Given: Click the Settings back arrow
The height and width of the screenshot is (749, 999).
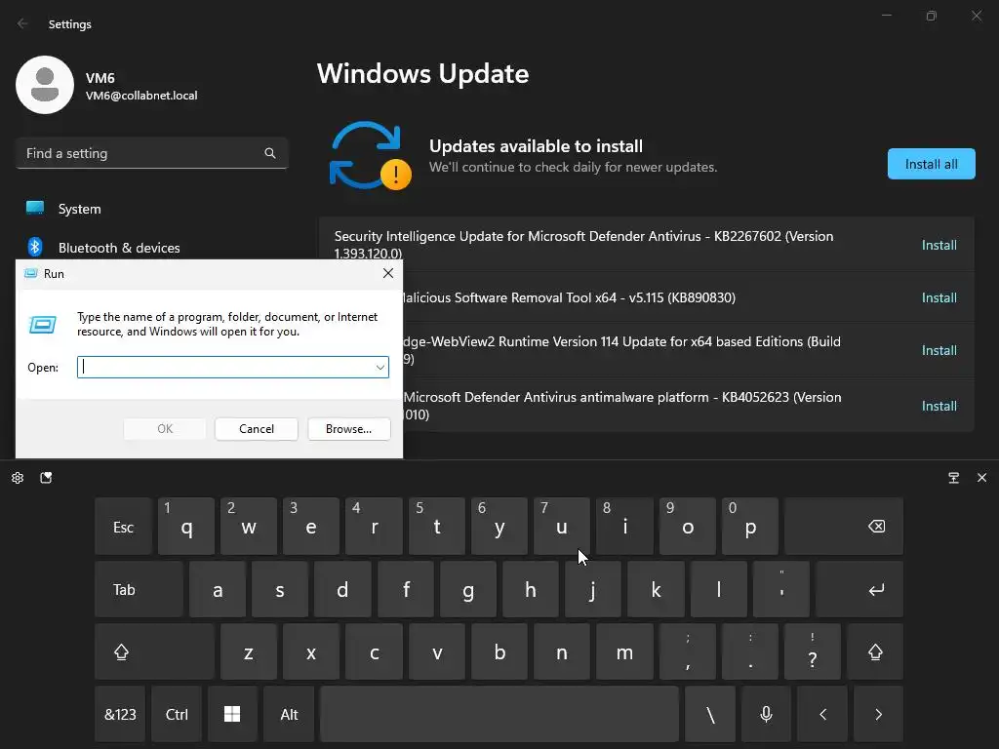Looking at the screenshot, I should pyautogui.click(x=22, y=23).
